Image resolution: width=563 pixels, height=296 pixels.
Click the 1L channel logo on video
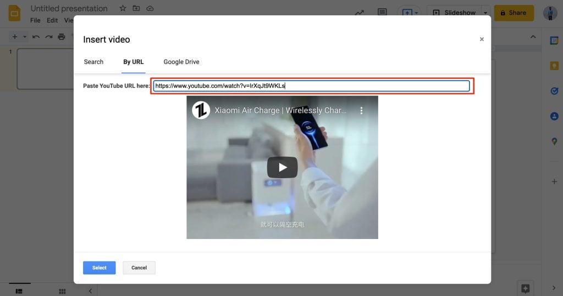201,110
